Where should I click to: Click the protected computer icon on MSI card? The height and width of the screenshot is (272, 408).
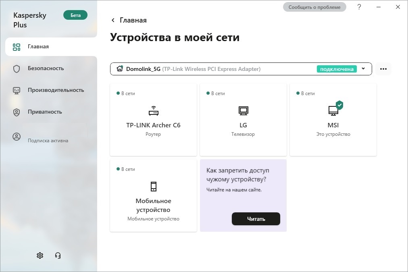pos(335,108)
